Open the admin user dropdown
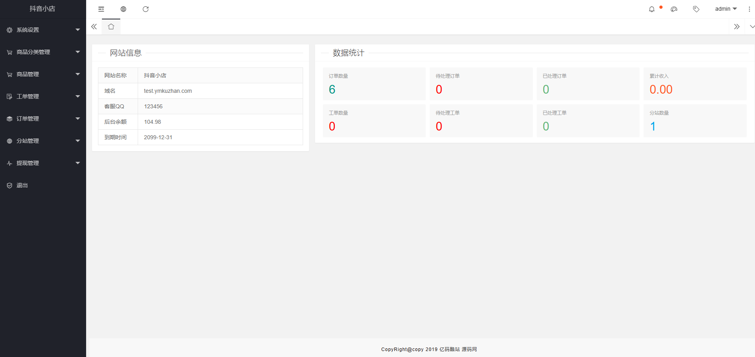This screenshot has width=755, height=357. point(725,9)
